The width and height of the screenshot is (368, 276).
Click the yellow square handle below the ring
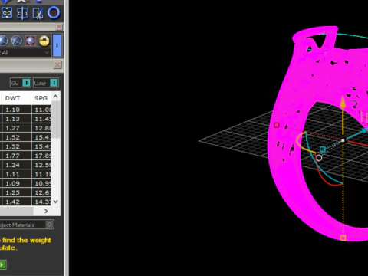343,238
